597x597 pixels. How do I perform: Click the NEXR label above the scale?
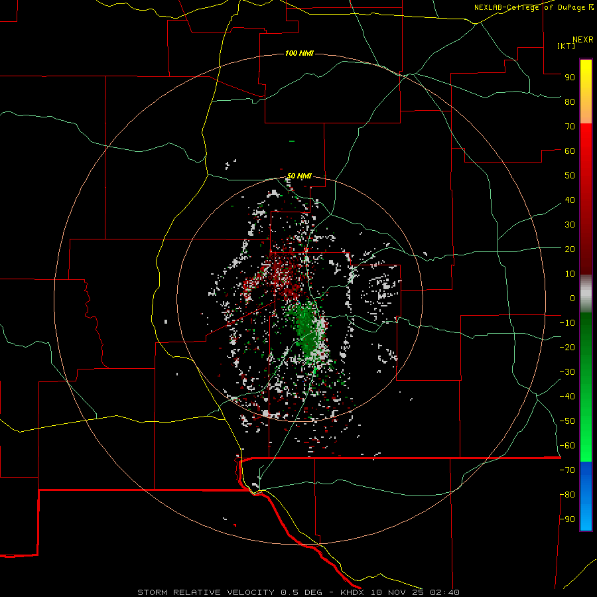[583, 40]
